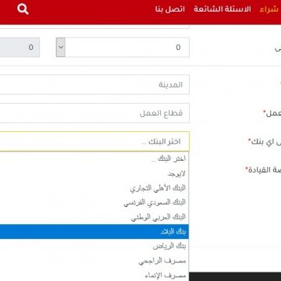
Task: Select the اختر البنك .. placeholder option in list
Action: pyautogui.click(x=94, y=158)
